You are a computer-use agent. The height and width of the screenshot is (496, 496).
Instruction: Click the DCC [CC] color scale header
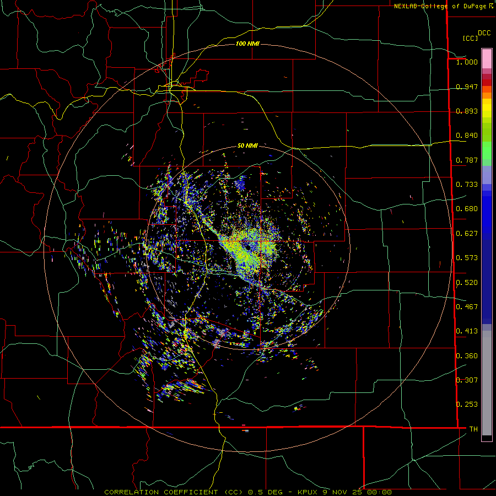point(477,35)
